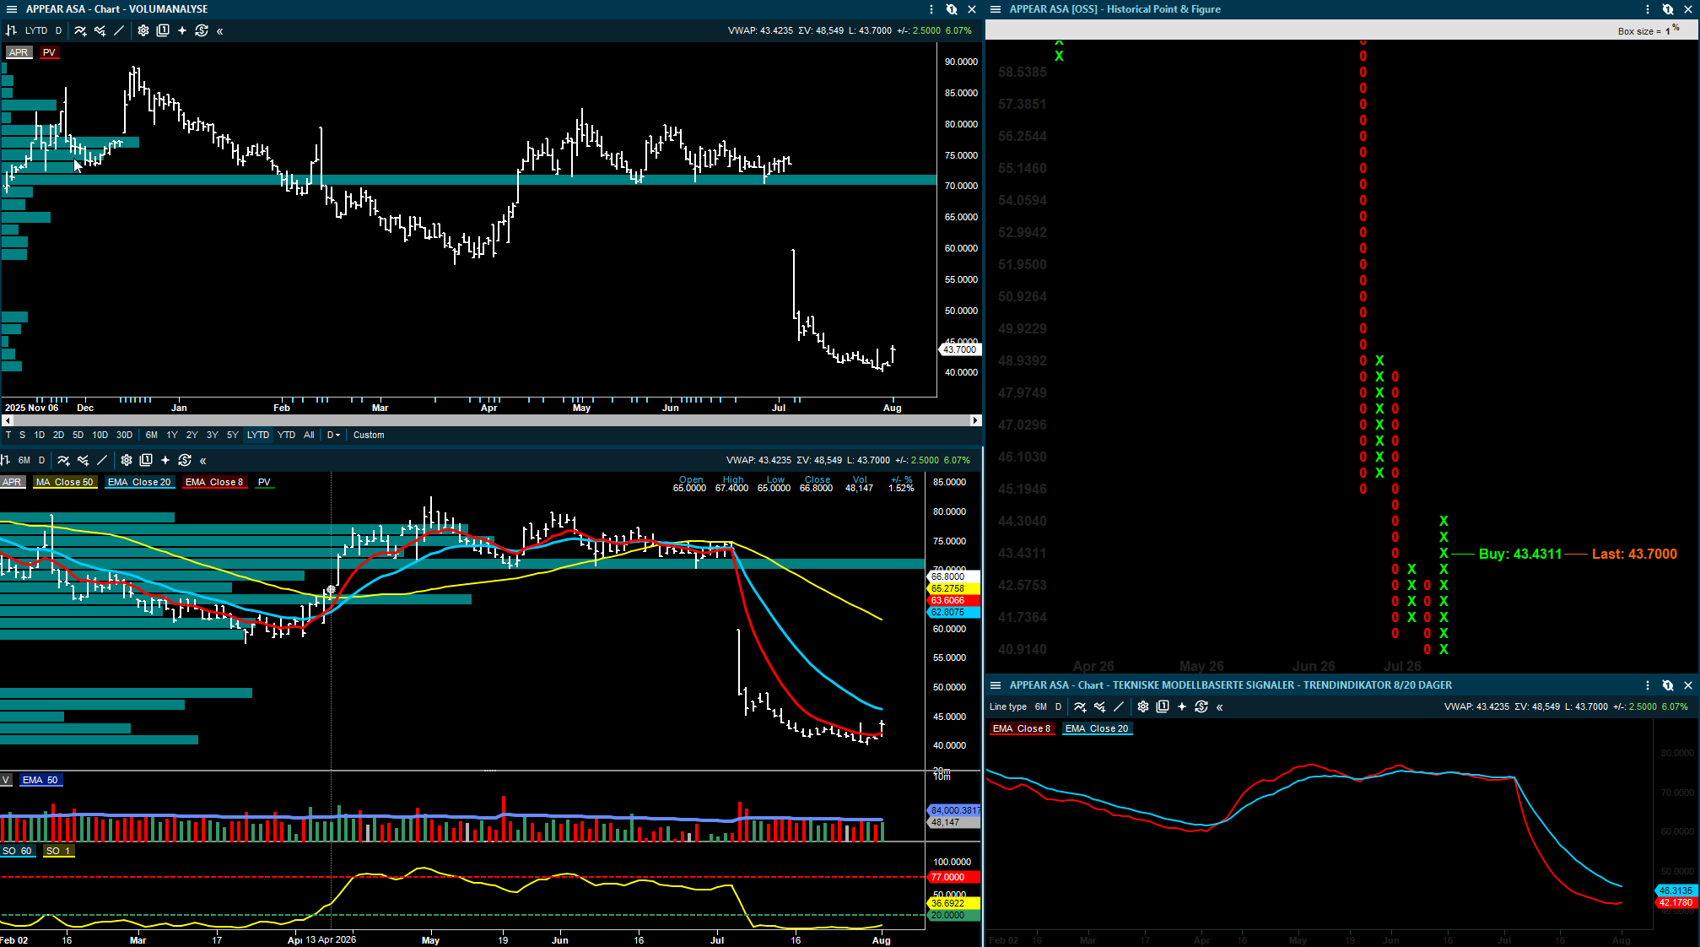Add indicator icon in TRENDINDIKATOR chart toolbar

click(1080, 706)
